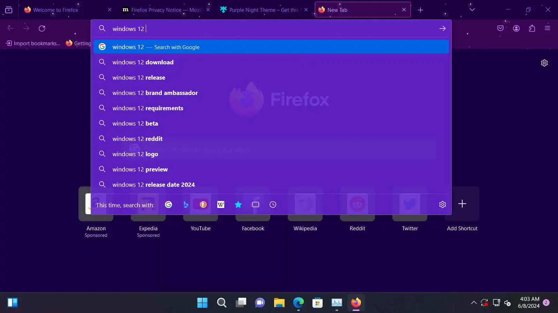Search this time with Bing
The height and width of the screenshot is (313, 558).
[186, 204]
